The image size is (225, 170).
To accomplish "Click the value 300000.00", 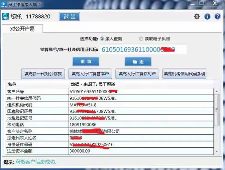I will pos(80,151).
